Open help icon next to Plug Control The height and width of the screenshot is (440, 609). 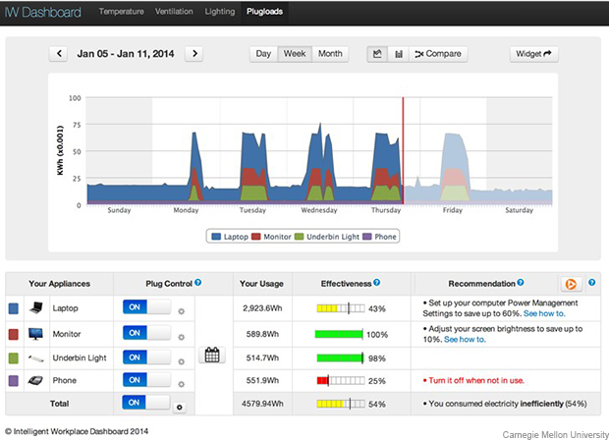[x=198, y=283]
